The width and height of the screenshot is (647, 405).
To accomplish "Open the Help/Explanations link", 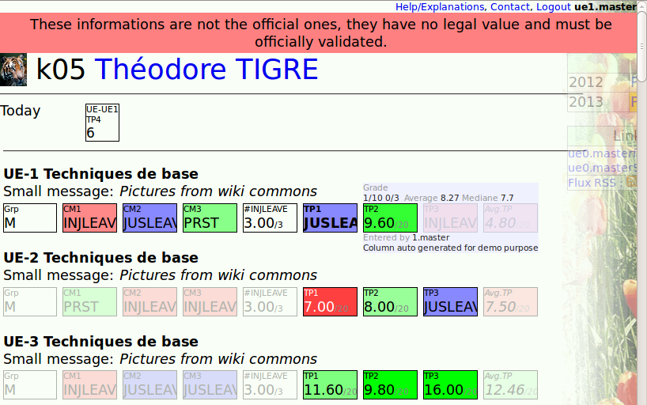I will tap(439, 6).
